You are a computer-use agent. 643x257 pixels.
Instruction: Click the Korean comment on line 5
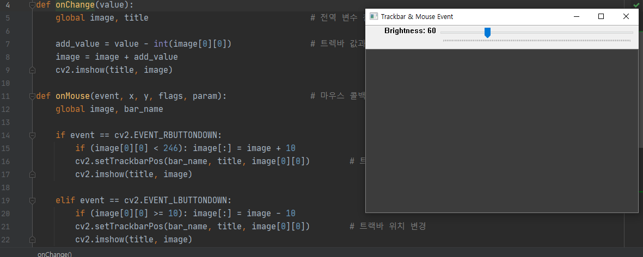click(x=338, y=18)
